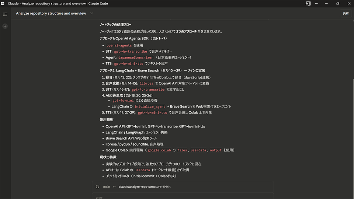The height and width of the screenshot is (199, 354).
Task: Select branch claude/analyze-repo-structure-4N4It
Action: [x=145, y=186]
